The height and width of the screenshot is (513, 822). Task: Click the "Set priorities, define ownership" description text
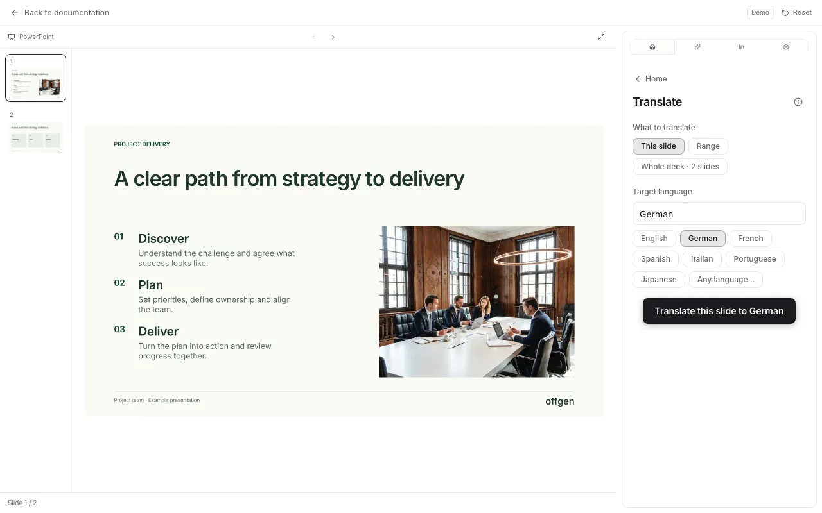(214, 305)
